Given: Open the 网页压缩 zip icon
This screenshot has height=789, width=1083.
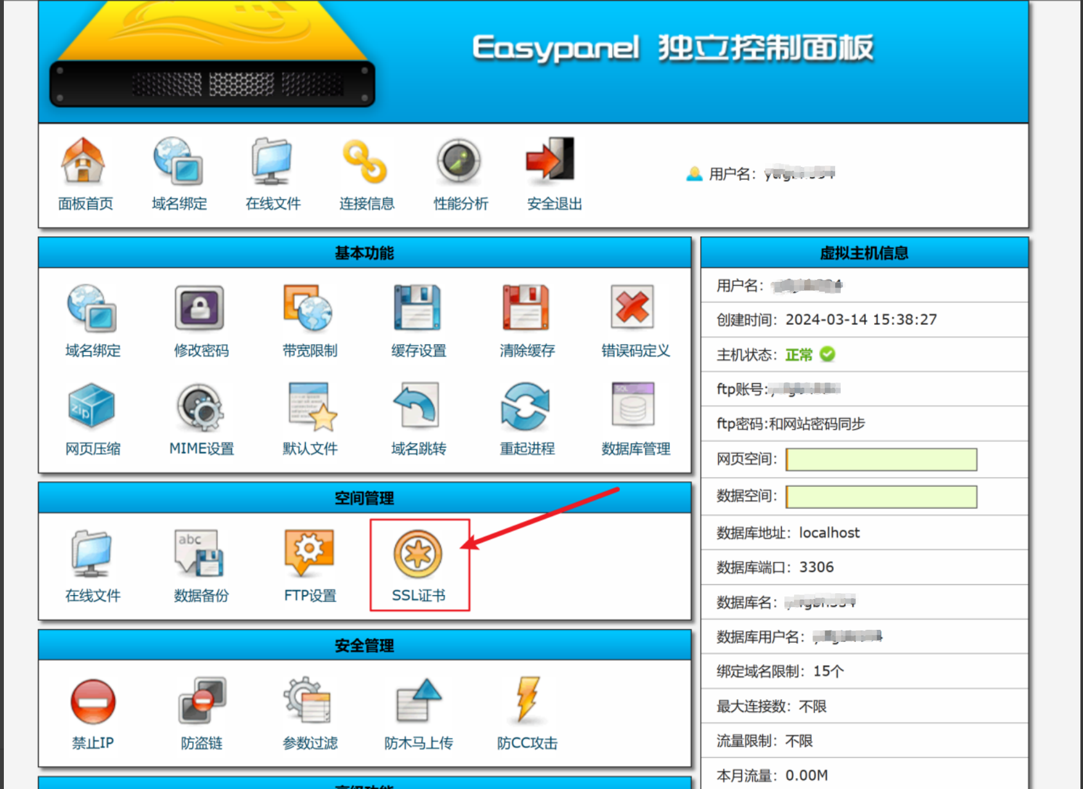Looking at the screenshot, I should pyautogui.click(x=91, y=406).
